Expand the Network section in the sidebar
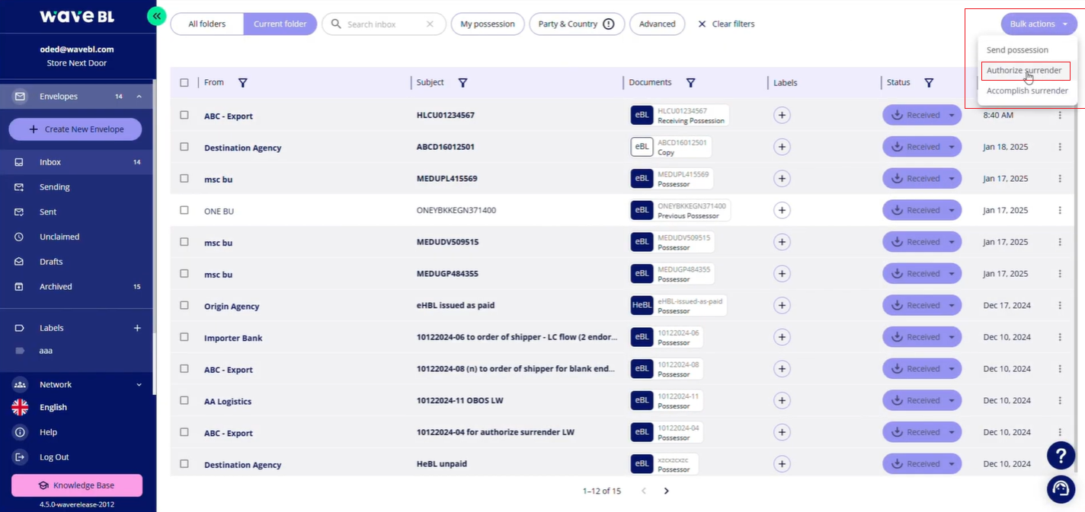The height and width of the screenshot is (512, 1085). point(139,385)
